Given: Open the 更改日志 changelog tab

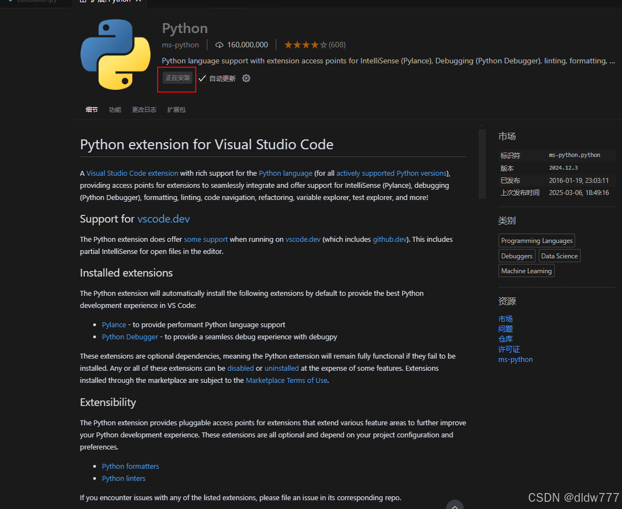Looking at the screenshot, I should pos(144,110).
